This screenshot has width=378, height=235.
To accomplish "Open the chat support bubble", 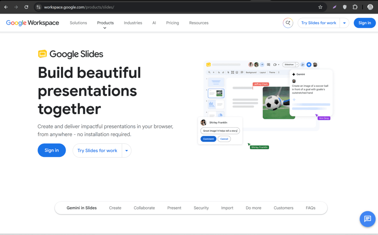I will pyautogui.click(x=367, y=219).
